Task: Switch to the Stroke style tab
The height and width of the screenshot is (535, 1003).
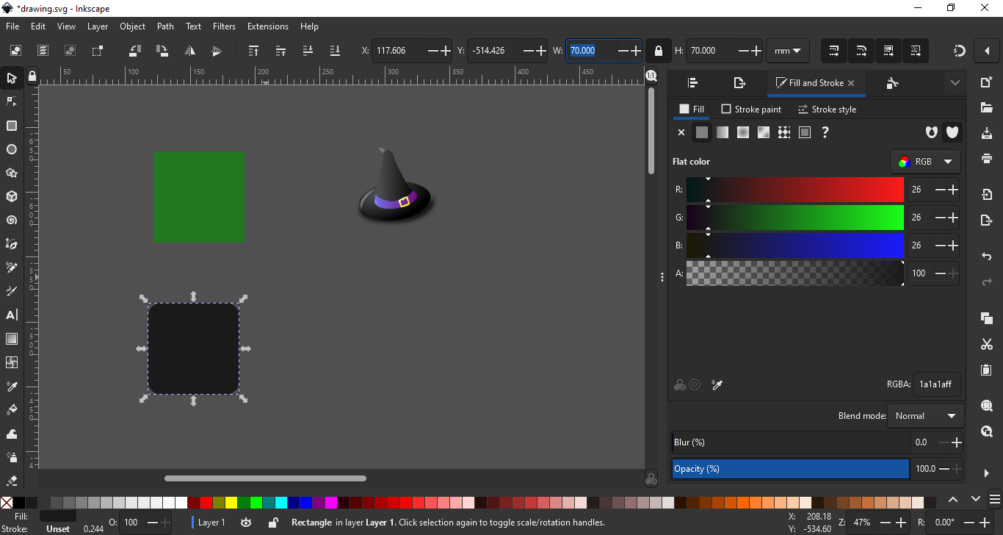Action: pos(827,109)
